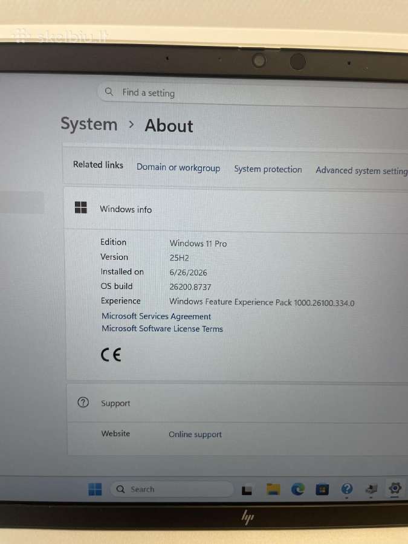
Task: Collapse the Support section header
Action: [x=238, y=403]
